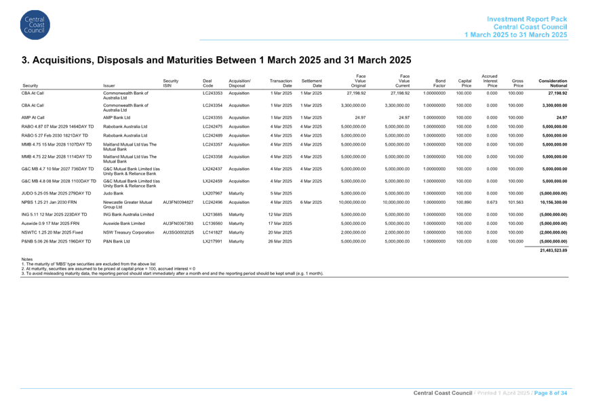Select the 'Transaction Date' column header
The height and width of the screenshot is (418, 592).
pos(281,83)
